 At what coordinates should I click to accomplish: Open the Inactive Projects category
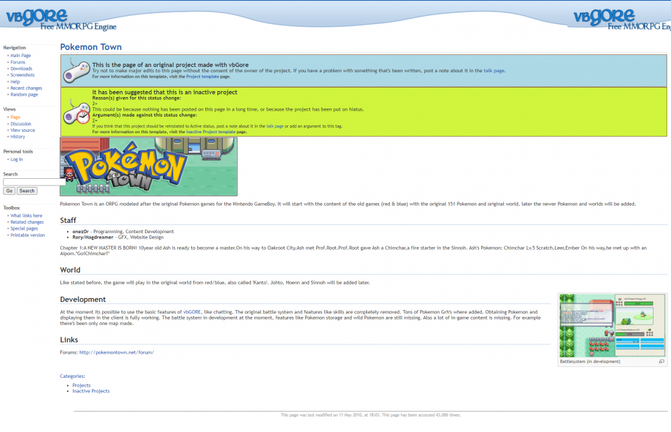(91, 390)
